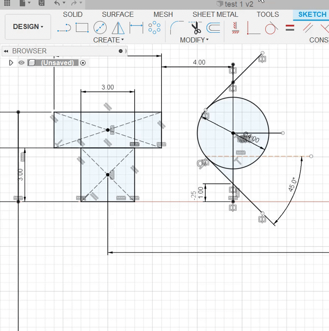329x331 pixels.
Task: Undo the last action
Action: coord(57,3)
